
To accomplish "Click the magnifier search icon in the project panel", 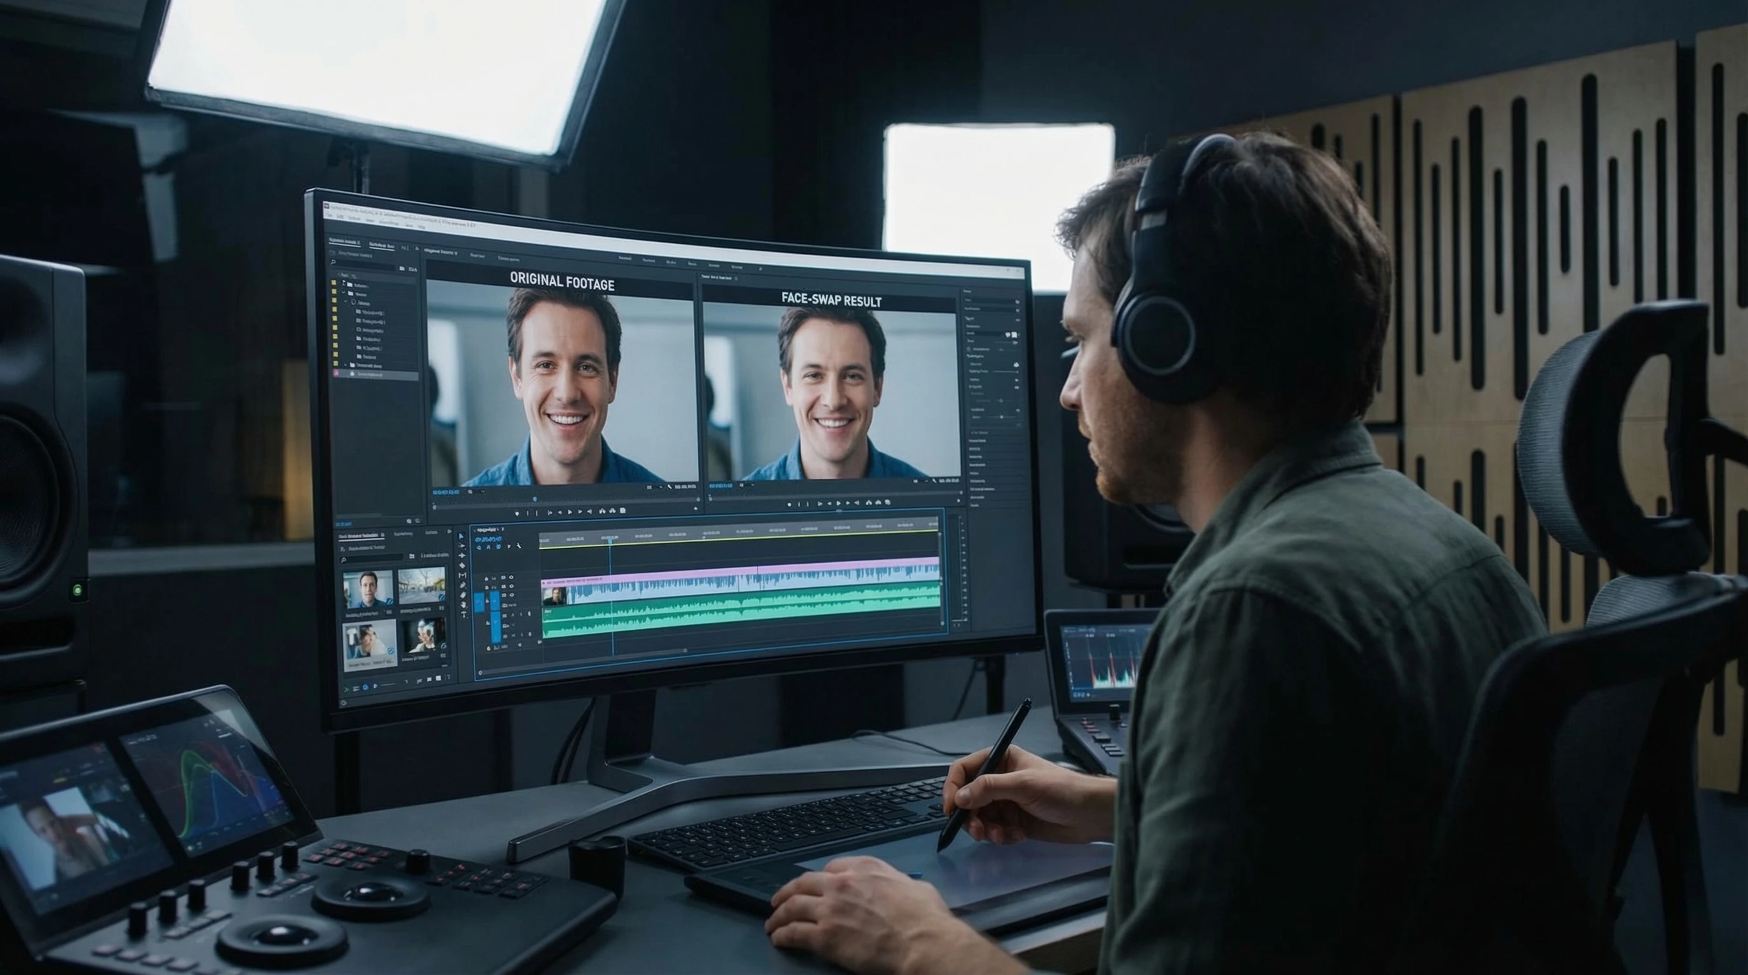I will click(x=334, y=262).
